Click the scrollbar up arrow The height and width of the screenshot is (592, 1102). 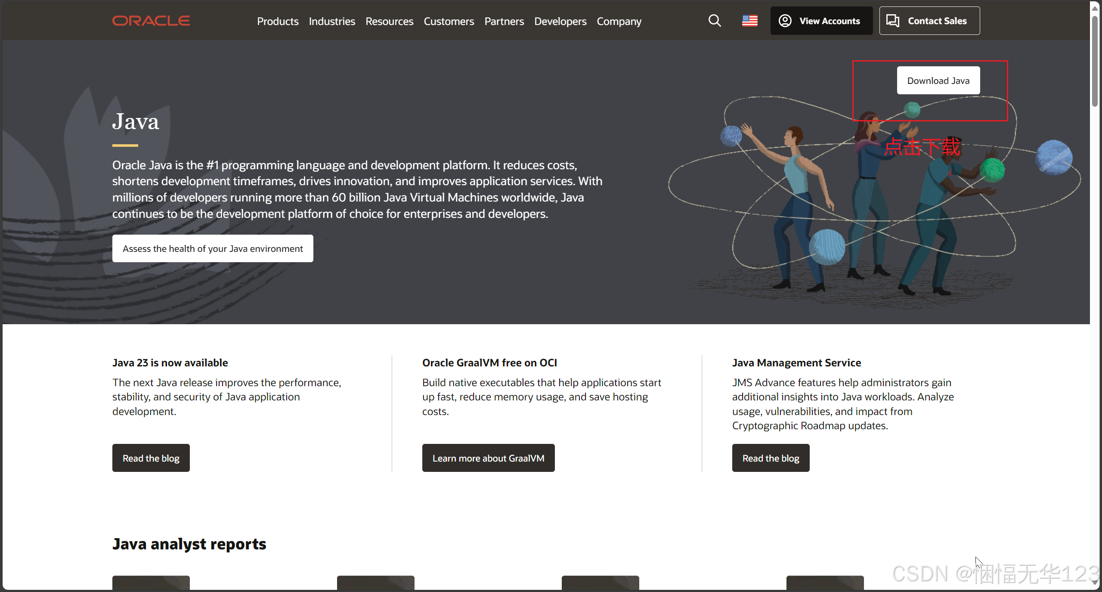(1095, 8)
